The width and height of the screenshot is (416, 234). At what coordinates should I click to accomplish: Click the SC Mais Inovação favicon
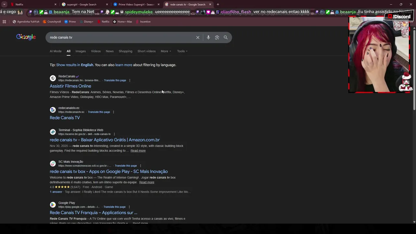click(53, 163)
